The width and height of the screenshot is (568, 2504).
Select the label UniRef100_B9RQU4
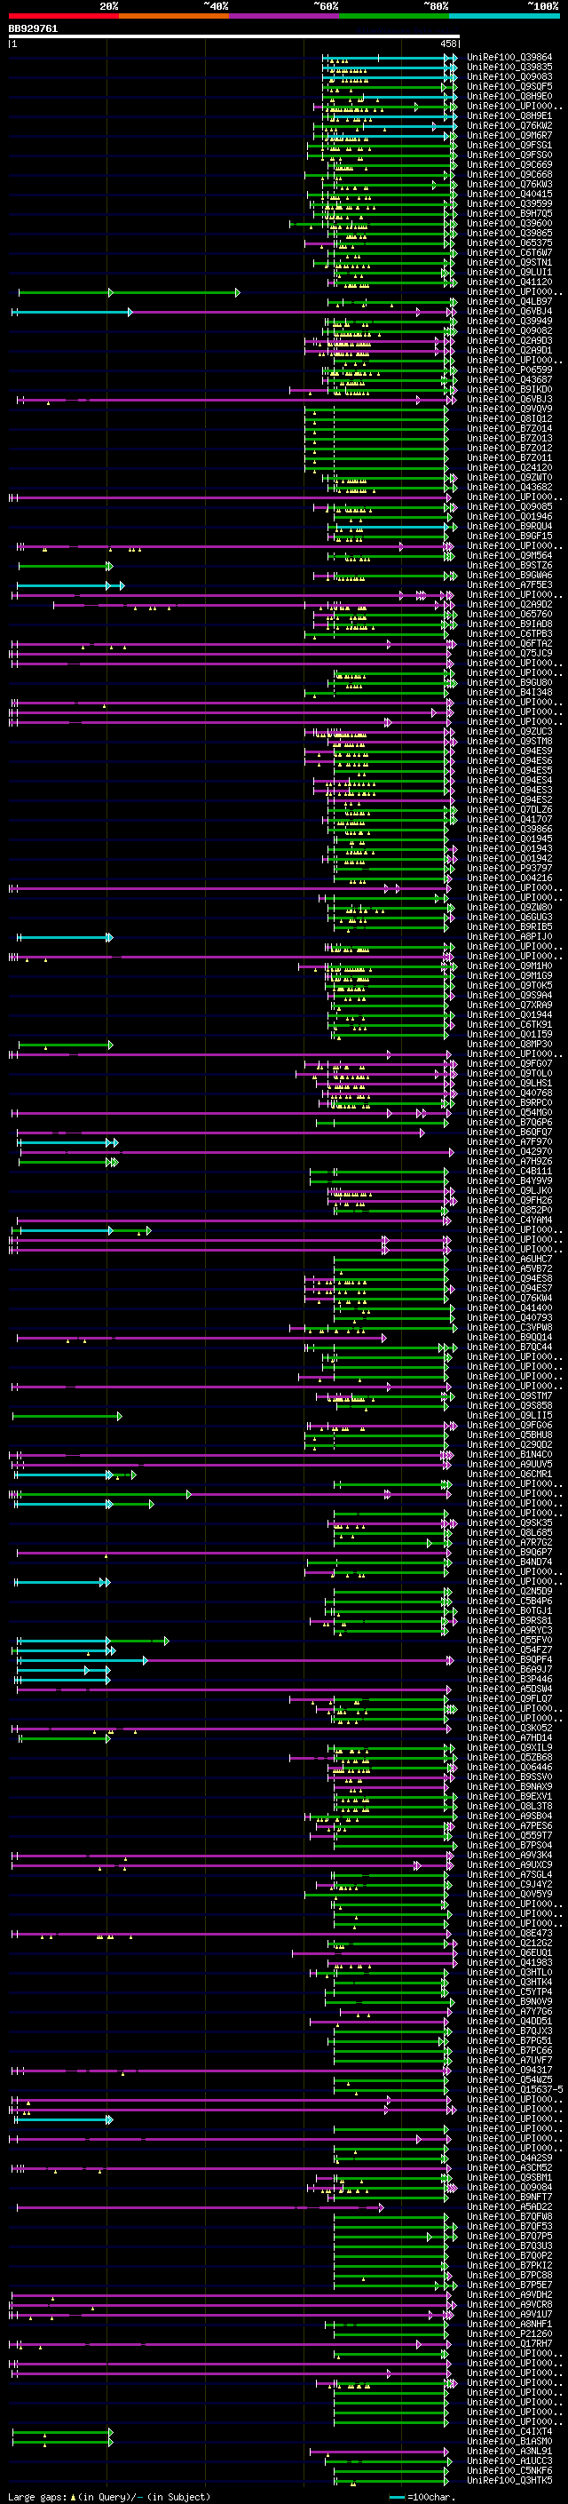(x=509, y=526)
